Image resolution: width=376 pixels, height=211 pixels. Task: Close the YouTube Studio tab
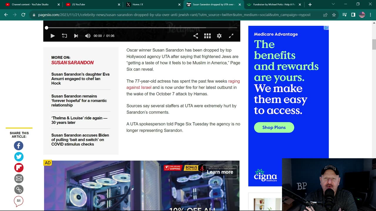coord(58,4)
